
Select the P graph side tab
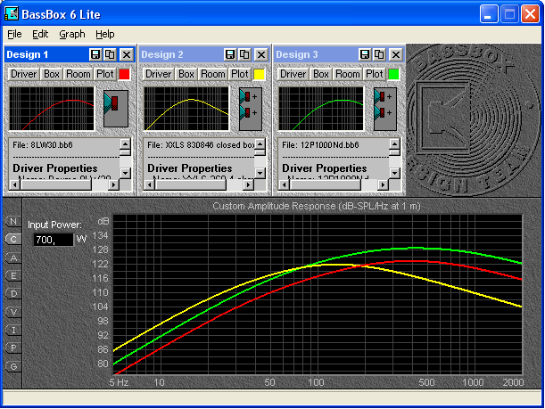(x=13, y=348)
